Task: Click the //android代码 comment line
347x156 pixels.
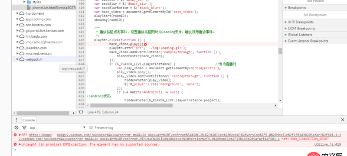Action: click(99, 96)
